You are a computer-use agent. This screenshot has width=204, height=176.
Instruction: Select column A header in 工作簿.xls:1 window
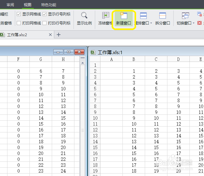coord(111,59)
